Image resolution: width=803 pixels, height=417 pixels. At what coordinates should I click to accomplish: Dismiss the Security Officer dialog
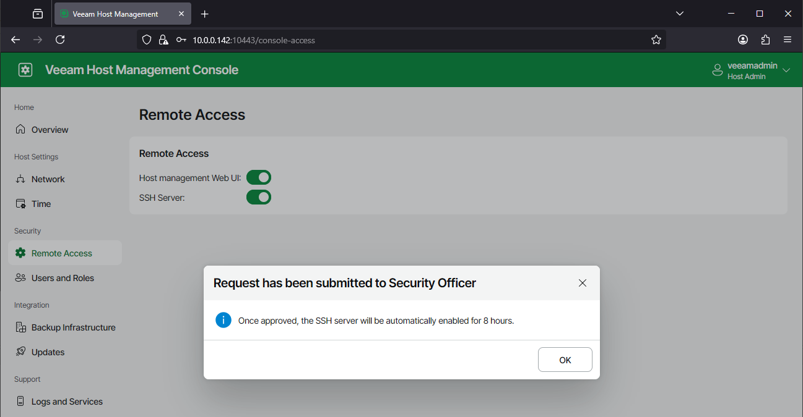pos(582,282)
